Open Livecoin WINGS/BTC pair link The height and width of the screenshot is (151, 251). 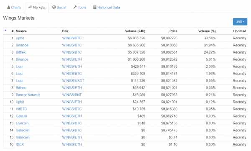pyautogui.click(x=72, y=123)
